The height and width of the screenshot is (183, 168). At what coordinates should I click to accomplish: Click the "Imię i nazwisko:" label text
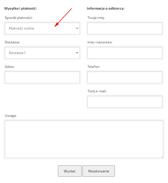click(100, 42)
